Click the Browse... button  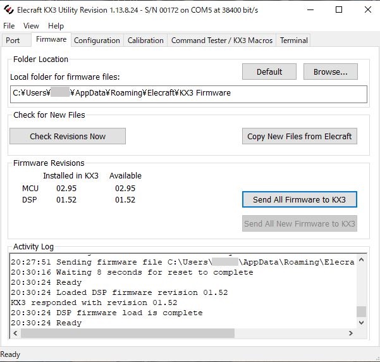tap(331, 72)
